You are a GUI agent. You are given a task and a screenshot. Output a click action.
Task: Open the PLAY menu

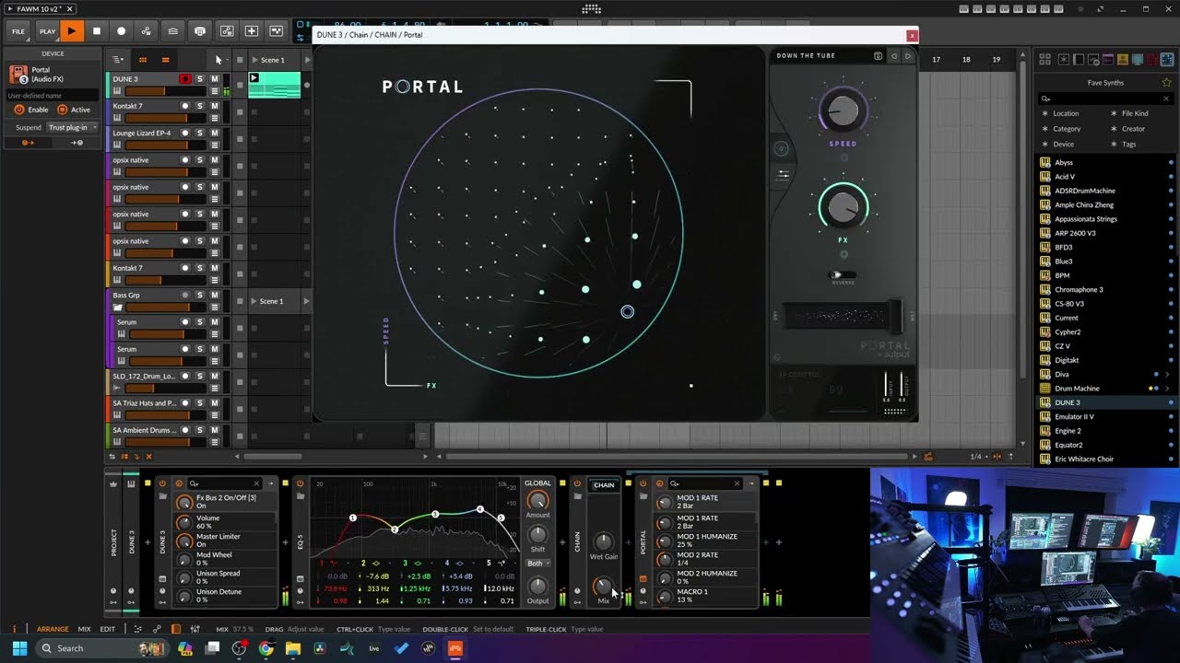click(47, 30)
